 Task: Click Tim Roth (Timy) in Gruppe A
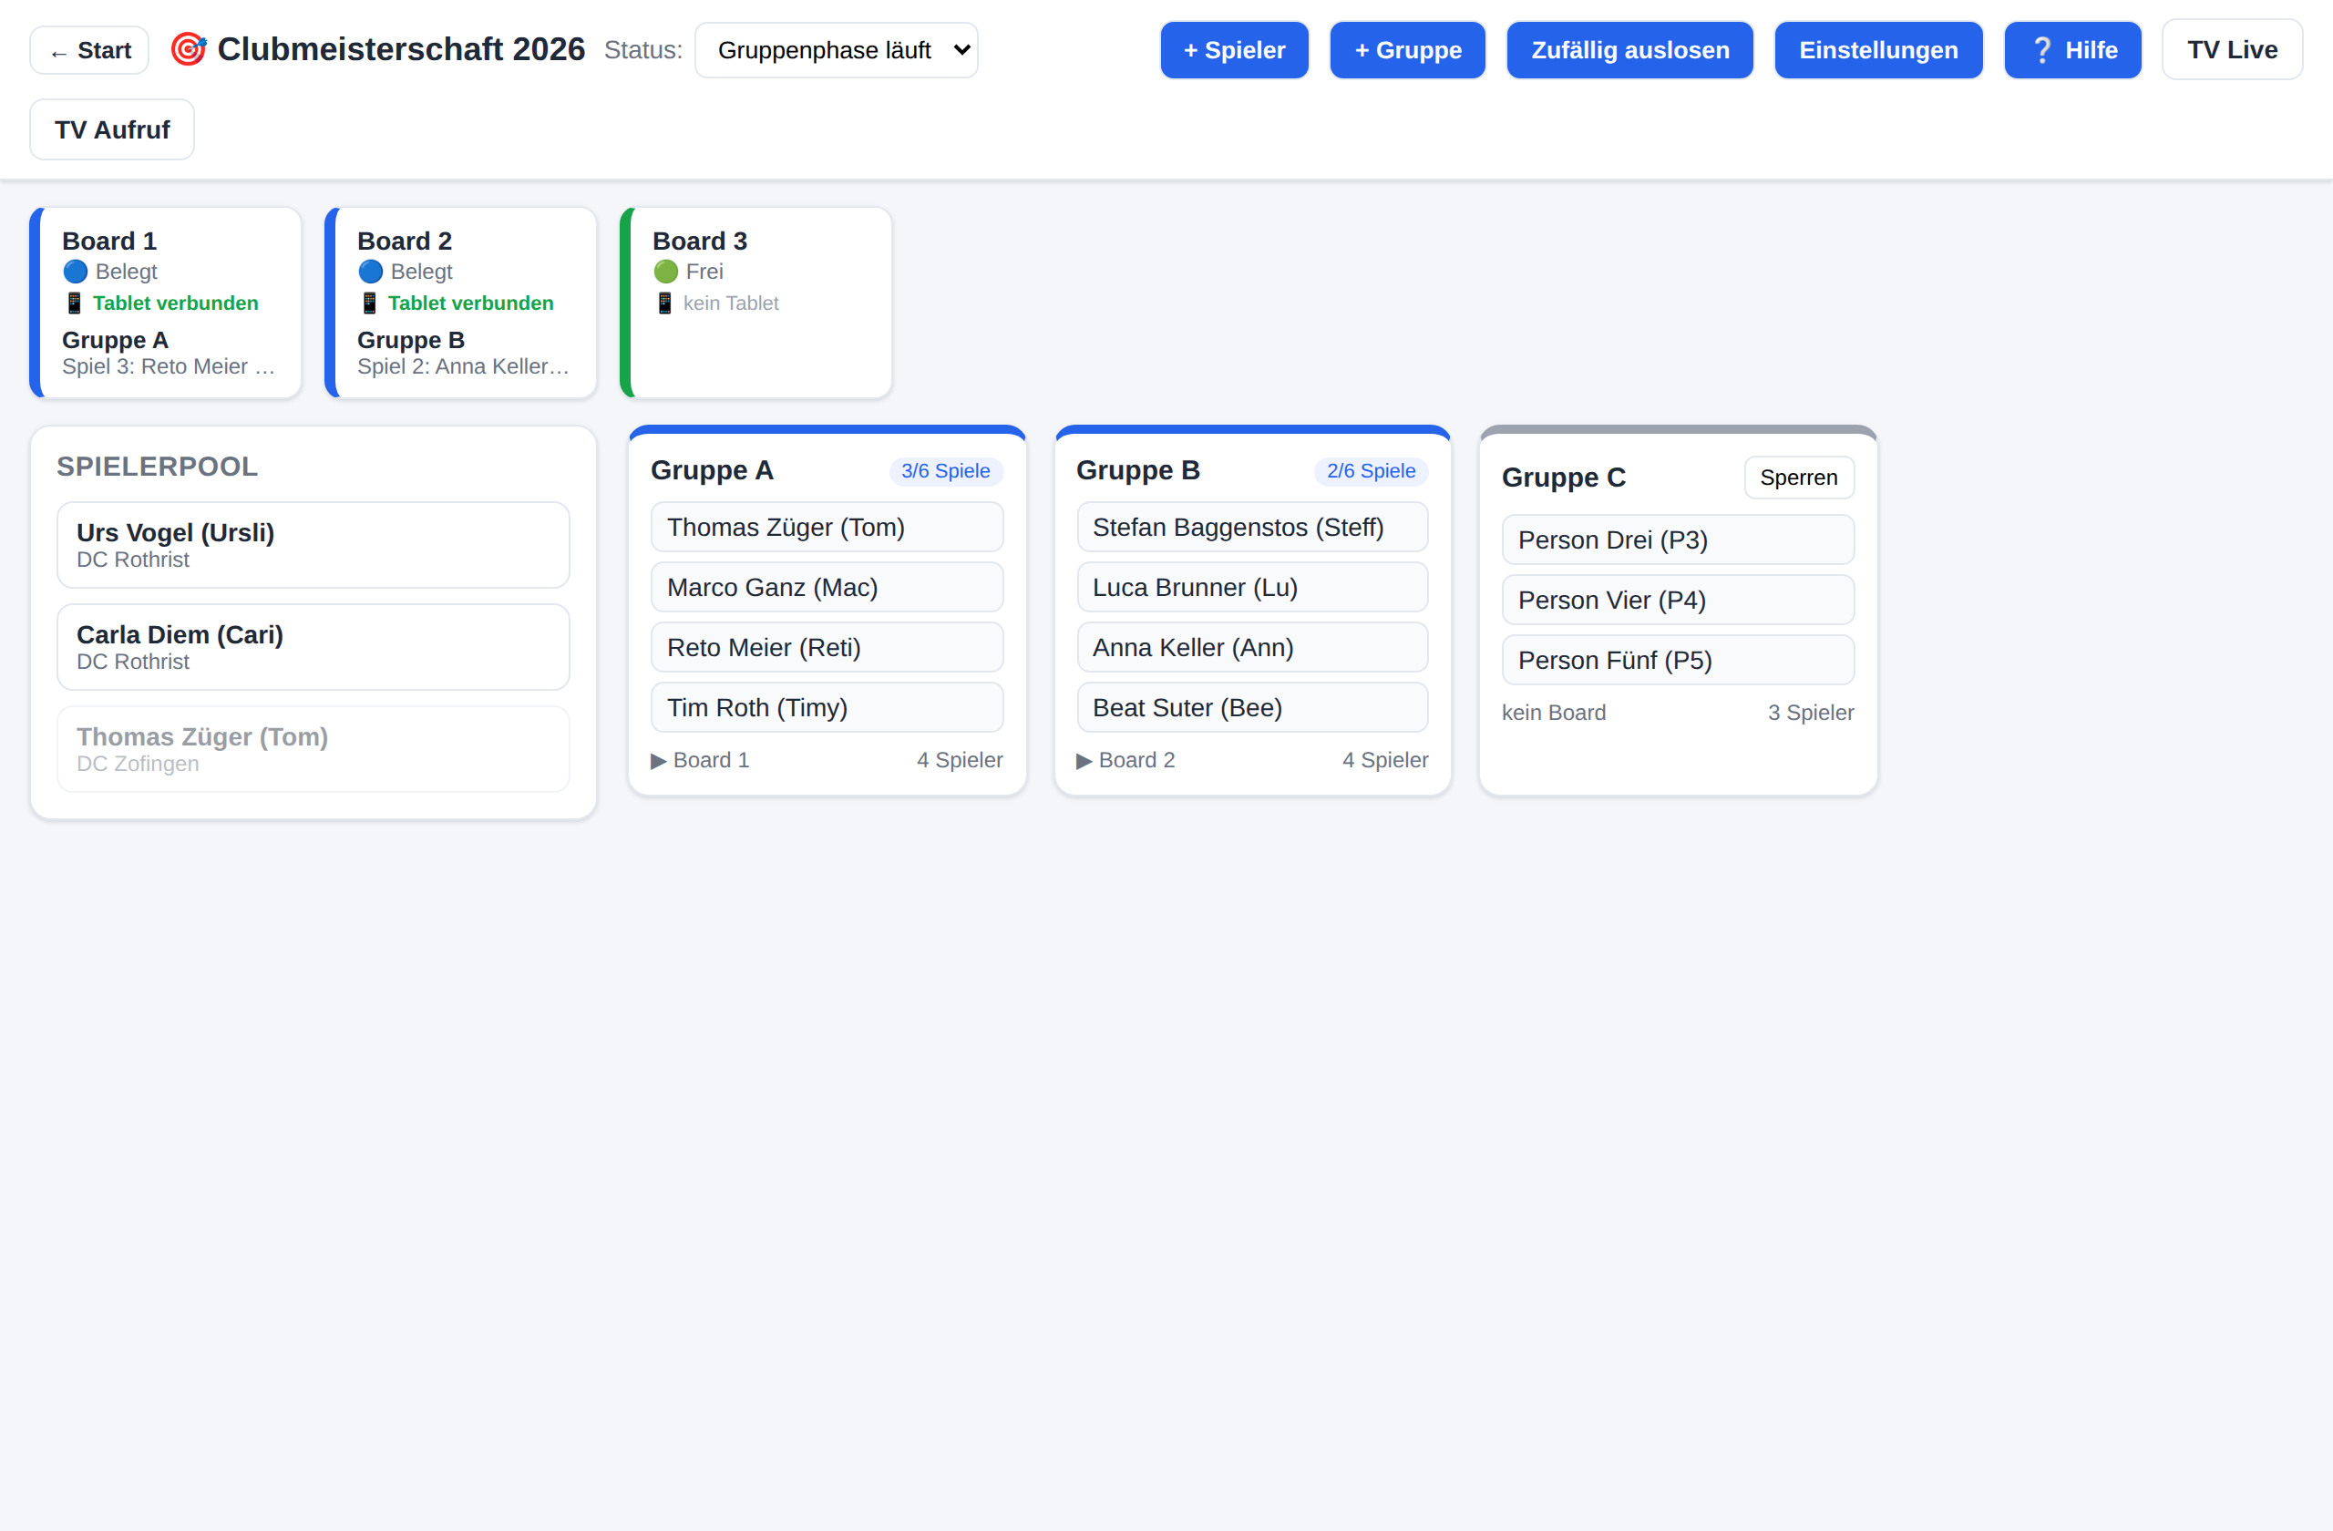click(827, 708)
